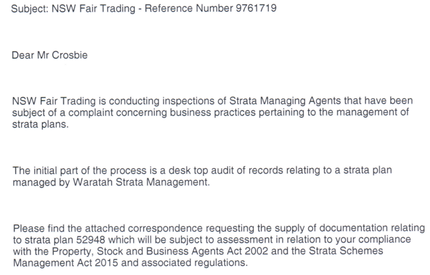430x275 pixels.
Task: Click "Waratah Strata Management"
Action: click(x=140, y=182)
